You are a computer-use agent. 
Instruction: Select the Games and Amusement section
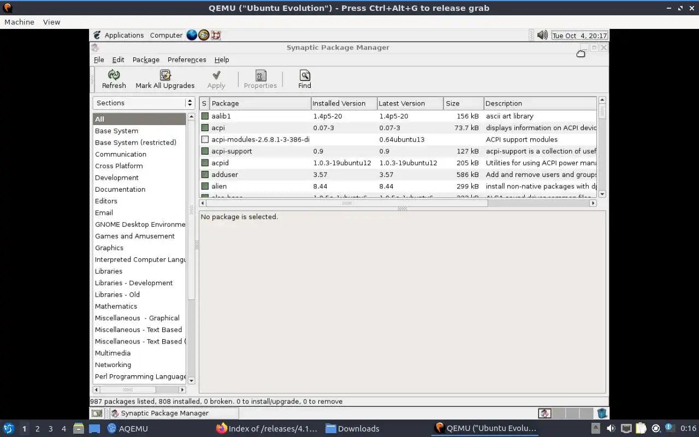pyautogui.click(x=139, y=236)
